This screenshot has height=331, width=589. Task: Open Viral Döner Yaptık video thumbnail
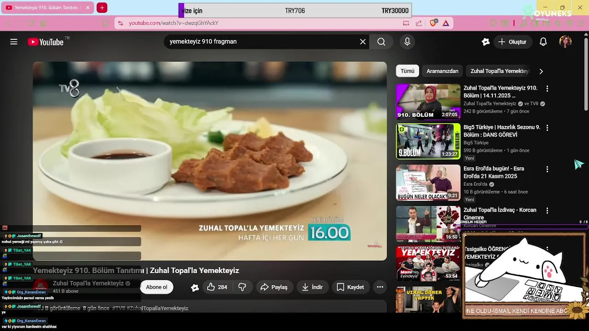pyautogui.click(x=428, y=300)
